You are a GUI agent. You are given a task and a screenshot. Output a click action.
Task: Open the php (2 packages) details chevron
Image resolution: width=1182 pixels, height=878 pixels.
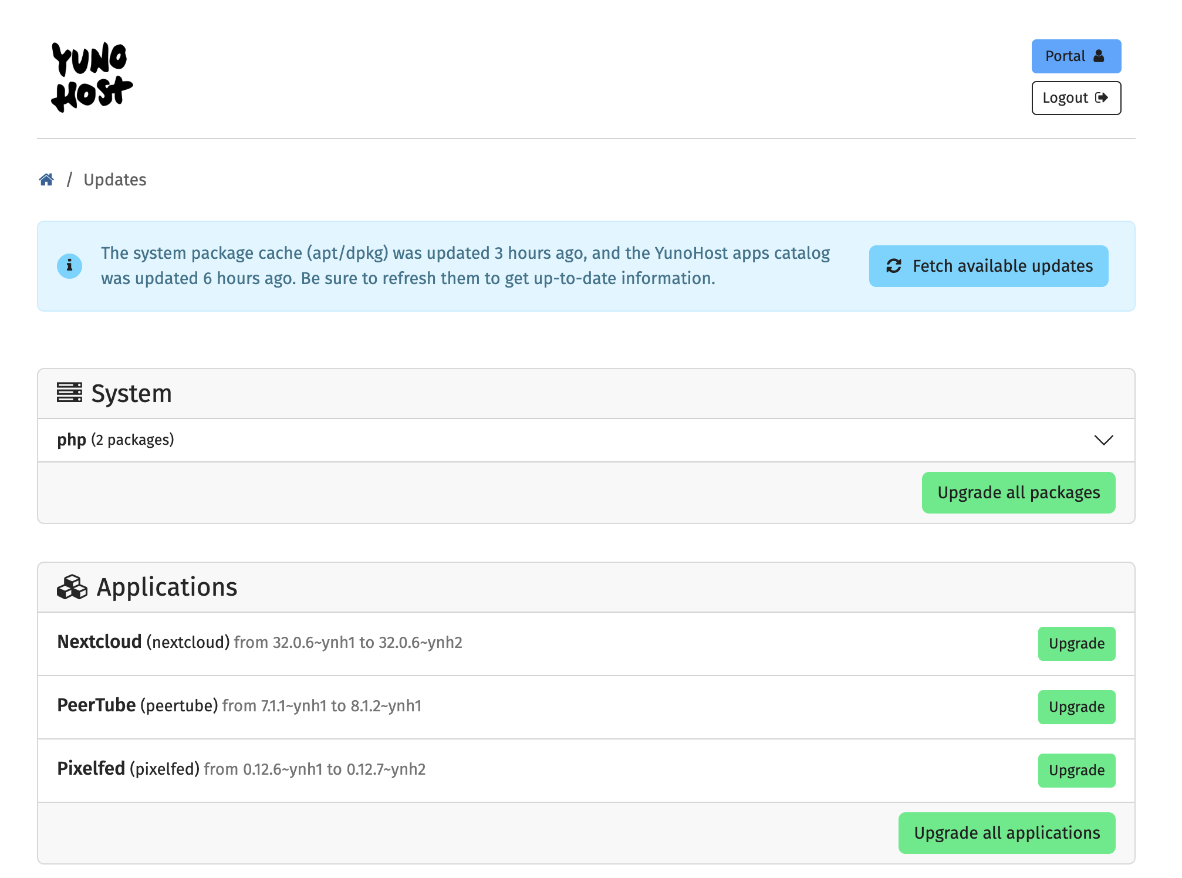(x=1104, y=440)
